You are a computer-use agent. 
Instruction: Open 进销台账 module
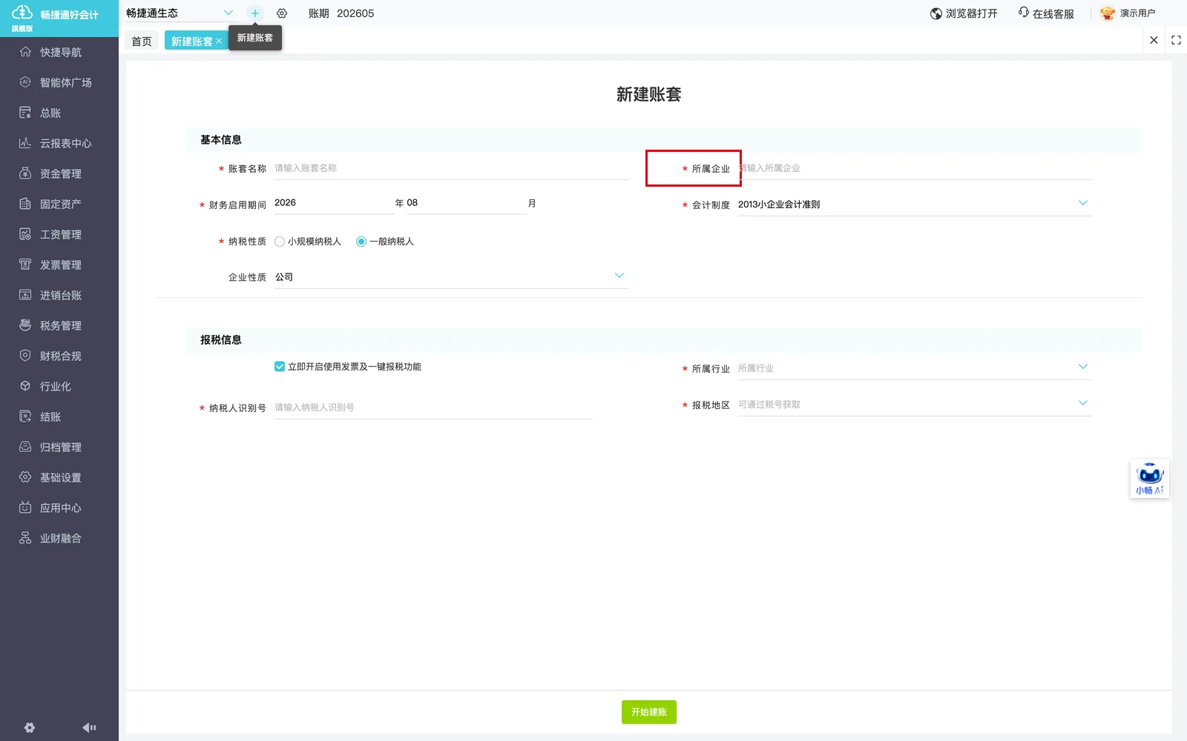59,295
